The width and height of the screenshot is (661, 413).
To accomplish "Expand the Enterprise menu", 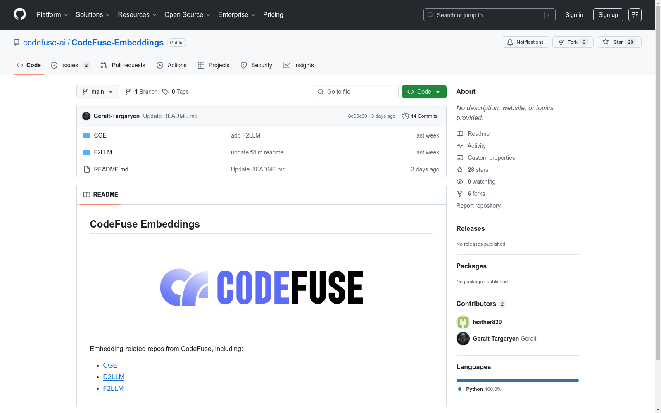I will (x=237, y=15).
